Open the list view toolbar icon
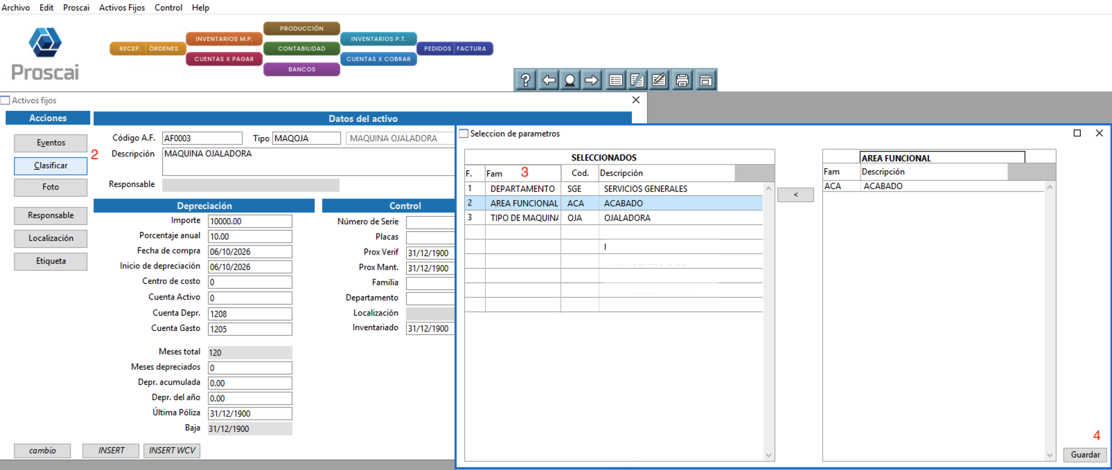 pyautogui.click(x=615, y=80)
